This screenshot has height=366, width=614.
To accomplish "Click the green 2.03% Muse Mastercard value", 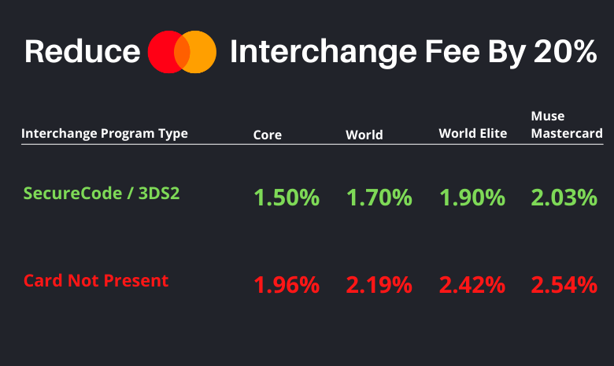I will [564, 198].
